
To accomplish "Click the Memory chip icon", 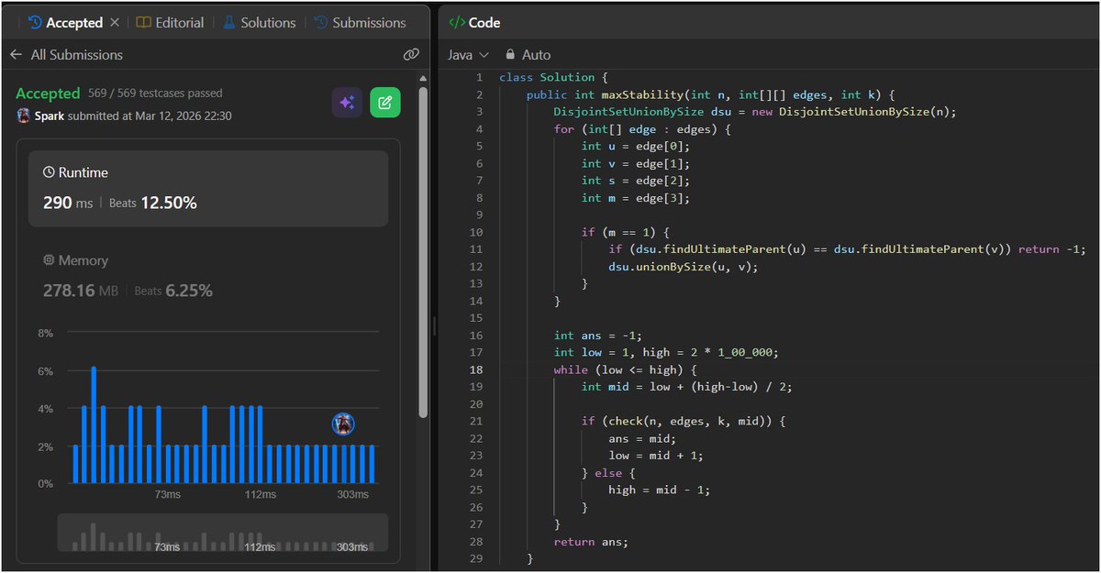I will pyautogui.click(x=49, y=260).
